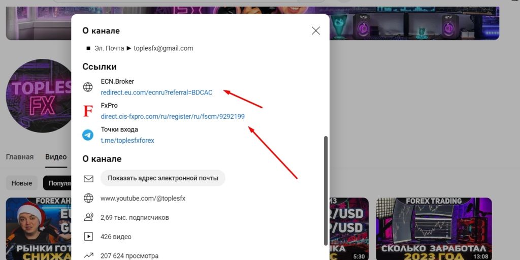
Task: Click the red F FxPro icon
Action: click(x=88, y=111)
